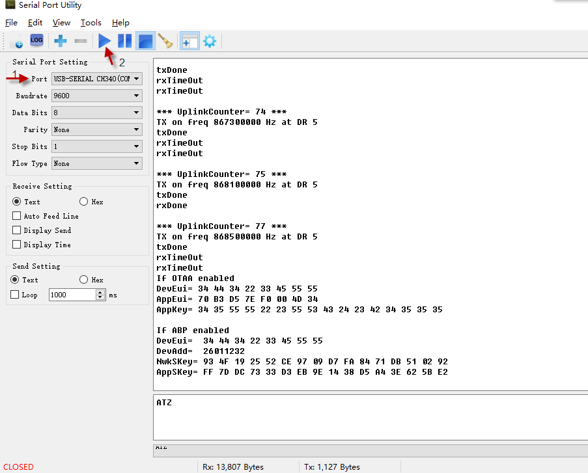Remove a port with the gray minus icon

[x=81, y=41]
